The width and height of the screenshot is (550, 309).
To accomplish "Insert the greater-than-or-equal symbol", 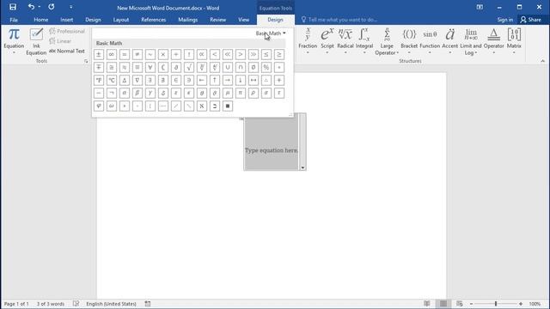I will pyautogui.click(x=279, y=54).
